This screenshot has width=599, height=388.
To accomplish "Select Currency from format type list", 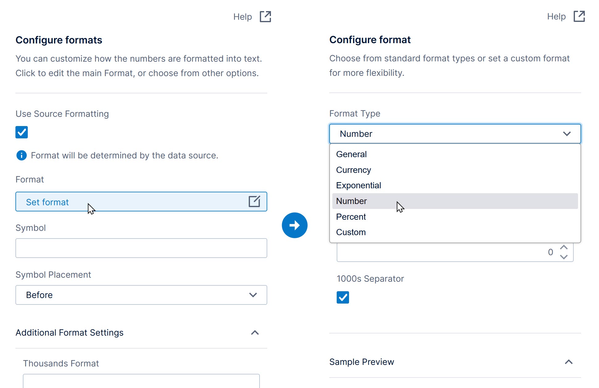I will pyautogui.click(x=353, y=170).
